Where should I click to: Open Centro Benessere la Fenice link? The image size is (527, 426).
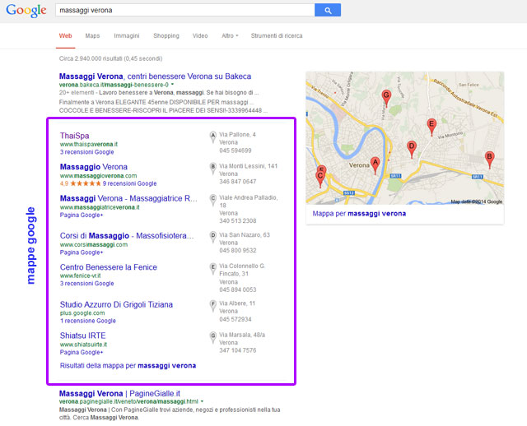(x=108, y=267)
